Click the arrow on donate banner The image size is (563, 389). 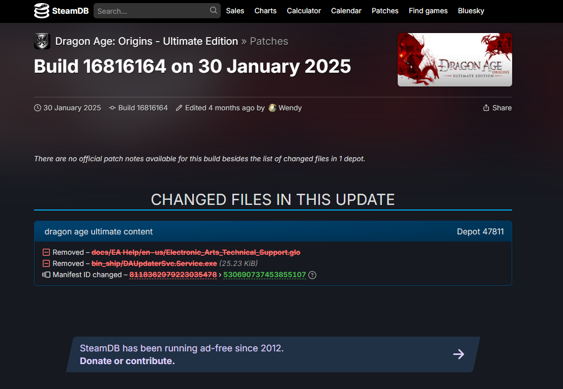click(458, 354)
